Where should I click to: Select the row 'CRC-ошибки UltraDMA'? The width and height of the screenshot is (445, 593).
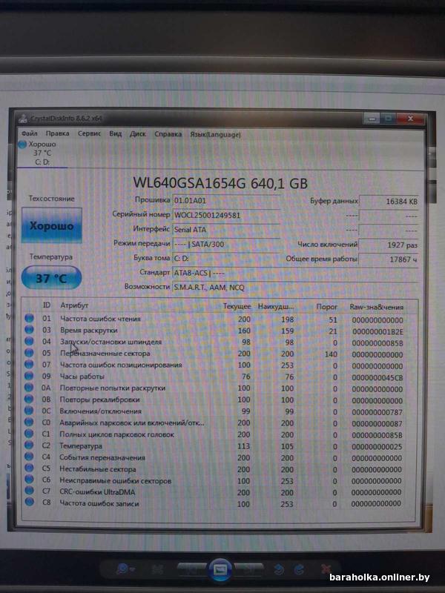pos(220,492)
